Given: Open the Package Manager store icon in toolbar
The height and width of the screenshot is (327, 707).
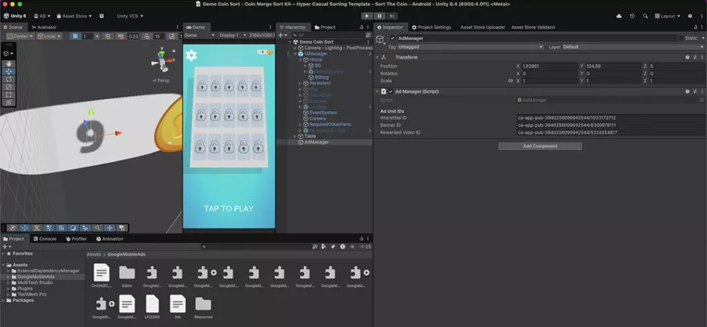Looking at the screenshot, I should tap(101, 16).
